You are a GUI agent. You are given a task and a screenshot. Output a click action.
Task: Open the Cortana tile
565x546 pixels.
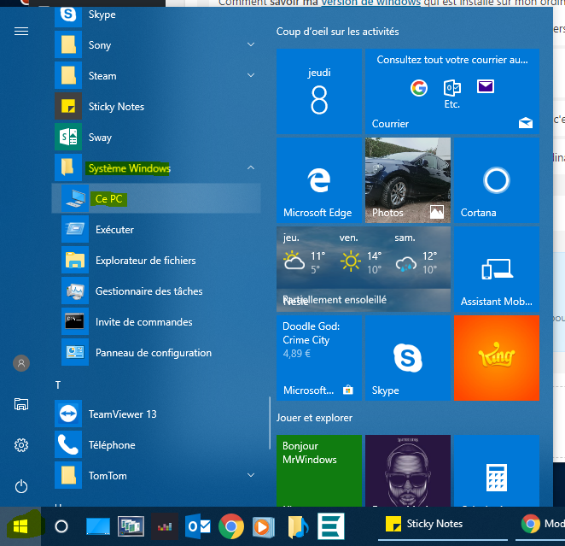497,180
